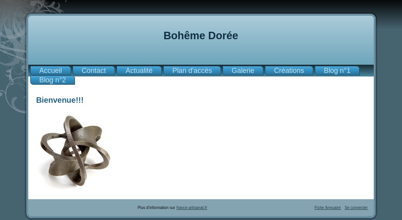
Task: Switch to the Galerie tab
Action: (x=243, y=71)
